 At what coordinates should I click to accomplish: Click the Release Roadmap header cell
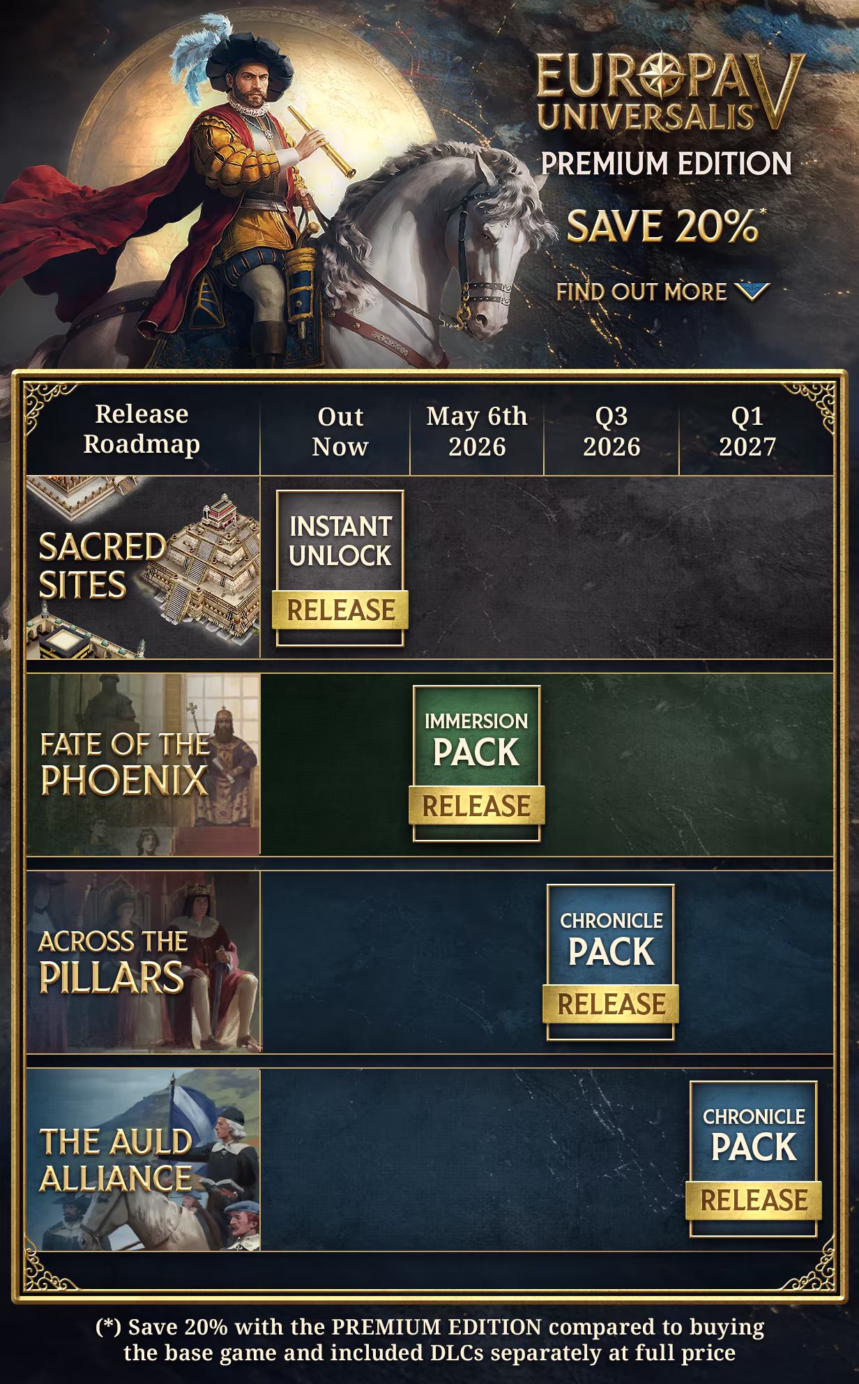(143, 430)
